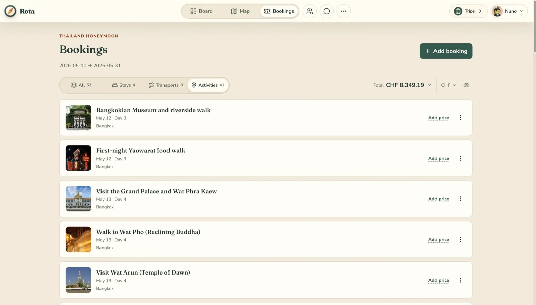Screen dimensions: 536x305
Task: Open Wat Pho Reclining Buddha thumbnail
Action: pos(78,239)
